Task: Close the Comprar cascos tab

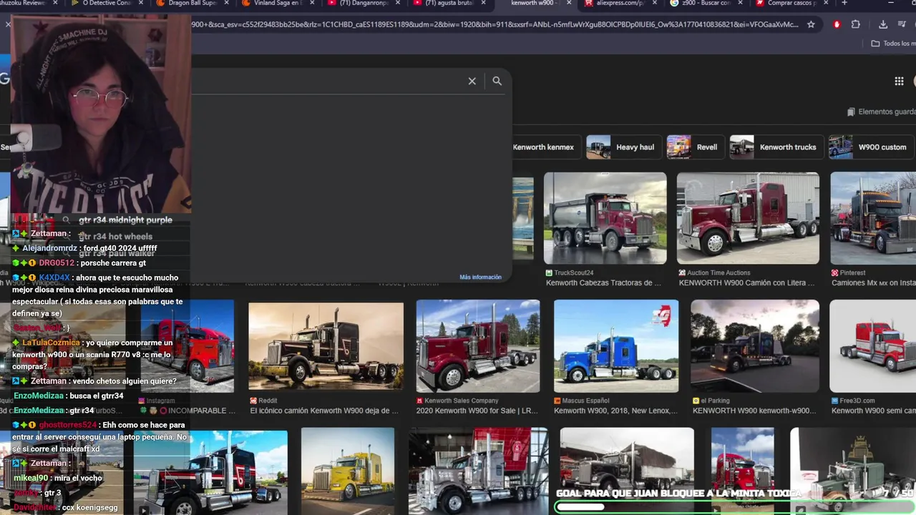Action: pos(826,3)
